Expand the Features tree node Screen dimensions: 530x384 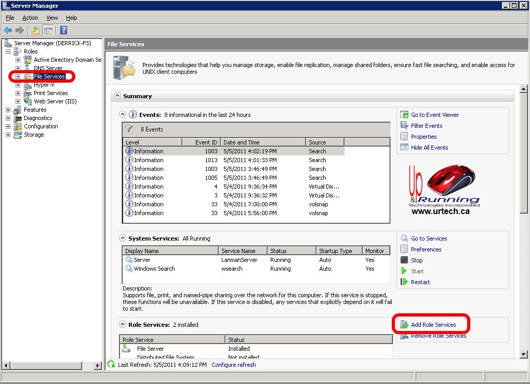8,110
